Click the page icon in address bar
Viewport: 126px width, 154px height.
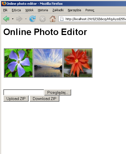62,19
